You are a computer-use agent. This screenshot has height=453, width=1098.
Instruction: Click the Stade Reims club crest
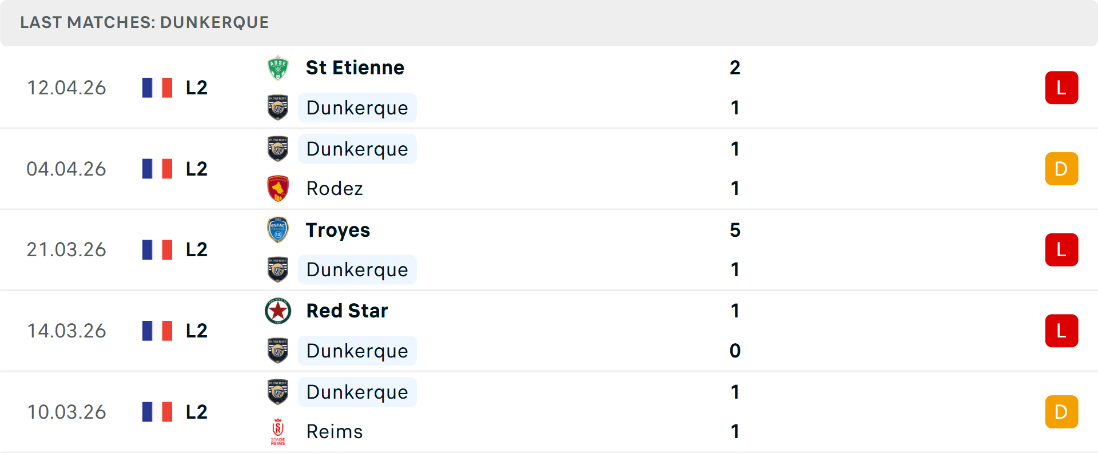278,432
